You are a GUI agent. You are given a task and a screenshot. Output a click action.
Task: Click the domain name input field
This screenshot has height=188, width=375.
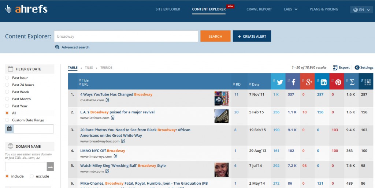[26, 167]
